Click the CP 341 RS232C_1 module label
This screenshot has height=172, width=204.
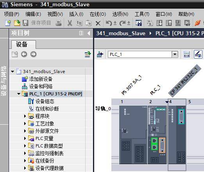pyautogui.click(x=184, y=81)
